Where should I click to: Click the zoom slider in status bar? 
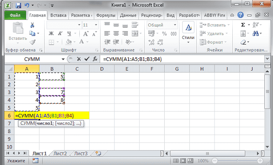237,161
